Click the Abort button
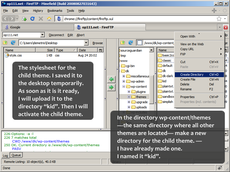Image resolution: width=230 pixels, height=172 pixels. (x=80, y=35)
